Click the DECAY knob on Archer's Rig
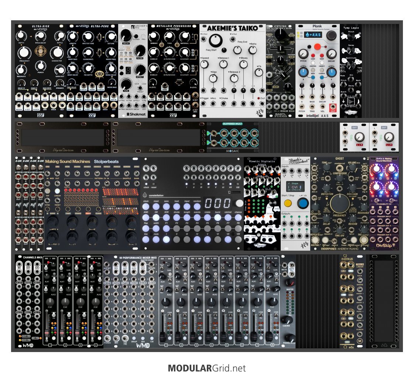Image resolution: width=414 pixels, height=376 pixels. tap(126, 35)
